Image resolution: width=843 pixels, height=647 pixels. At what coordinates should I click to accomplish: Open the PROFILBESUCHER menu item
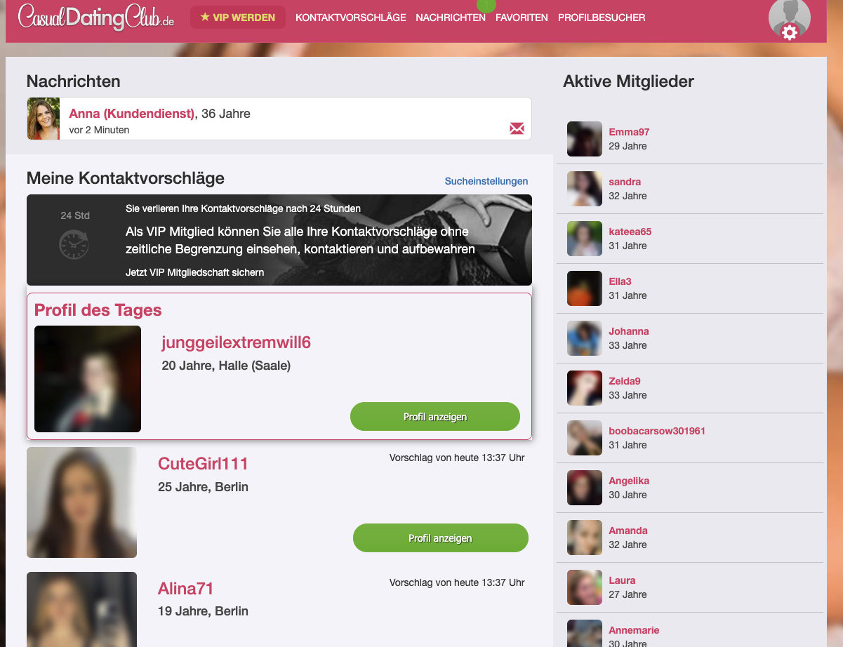coord(602,18)
